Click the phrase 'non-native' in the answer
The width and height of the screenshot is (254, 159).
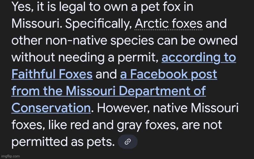coord(76,40)
